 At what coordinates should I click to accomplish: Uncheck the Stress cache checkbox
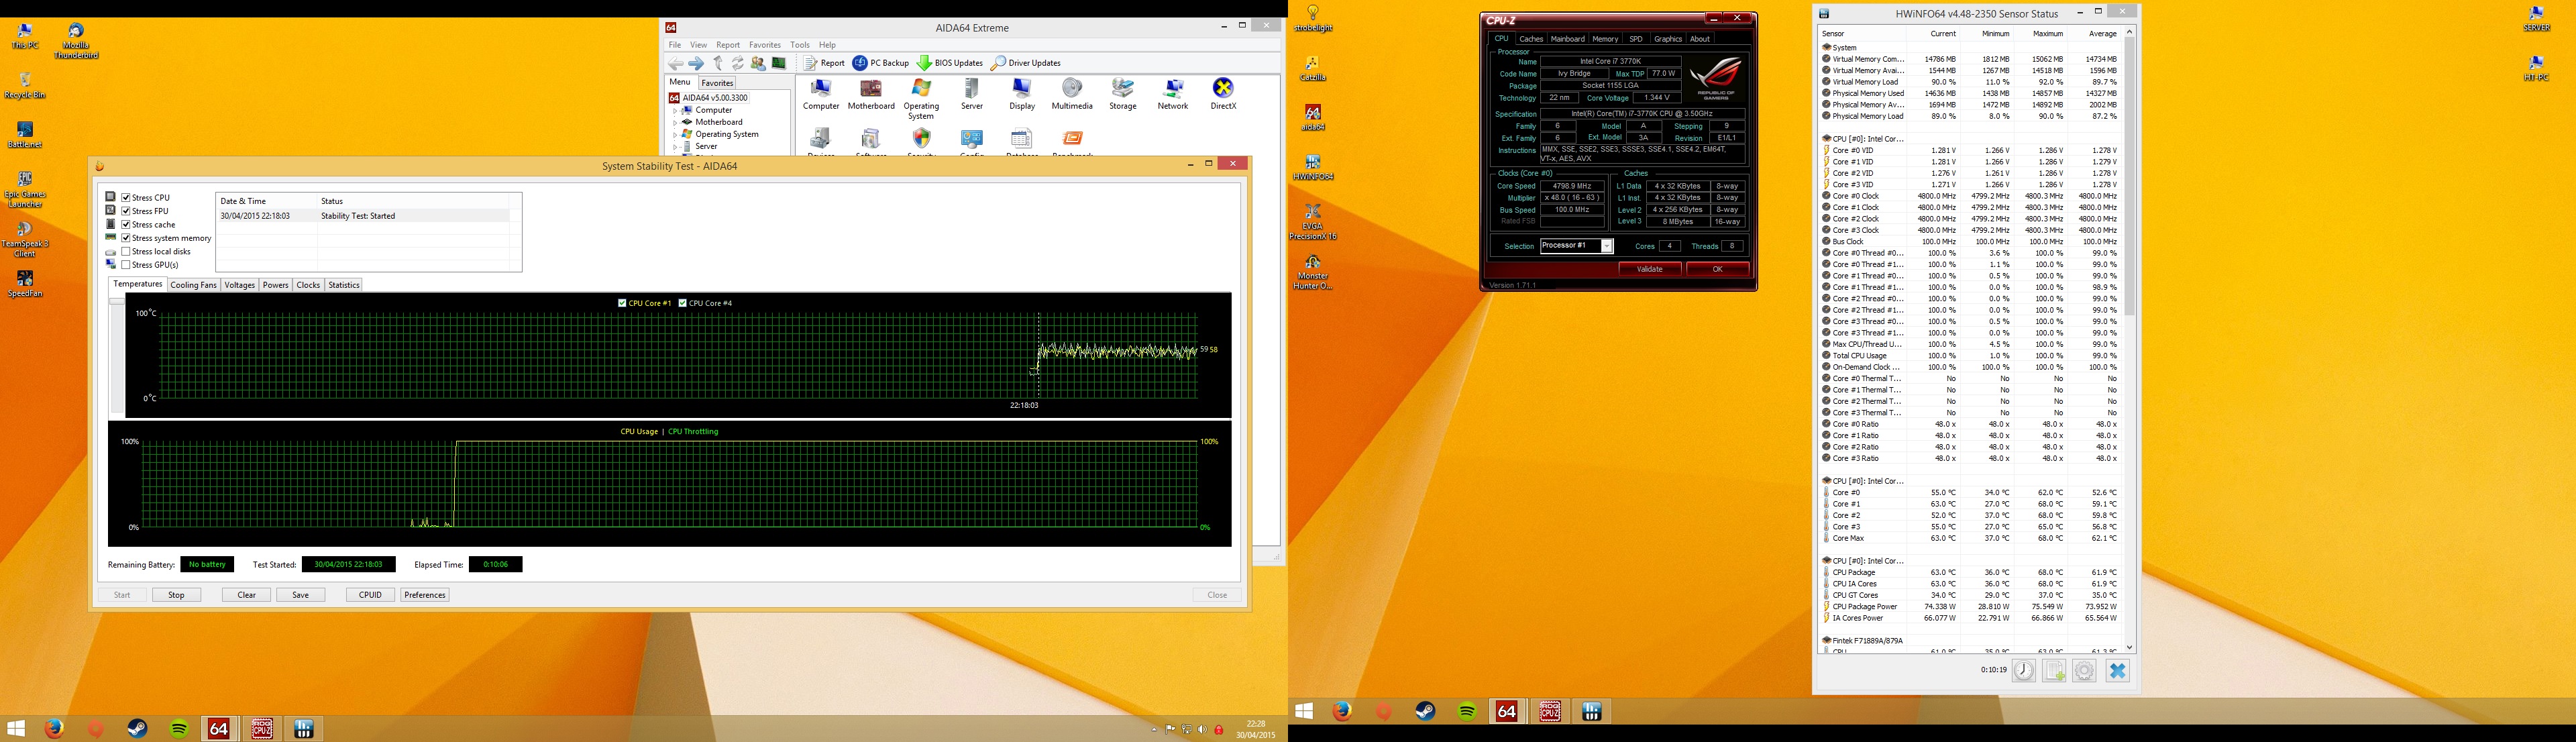(127, 224)
